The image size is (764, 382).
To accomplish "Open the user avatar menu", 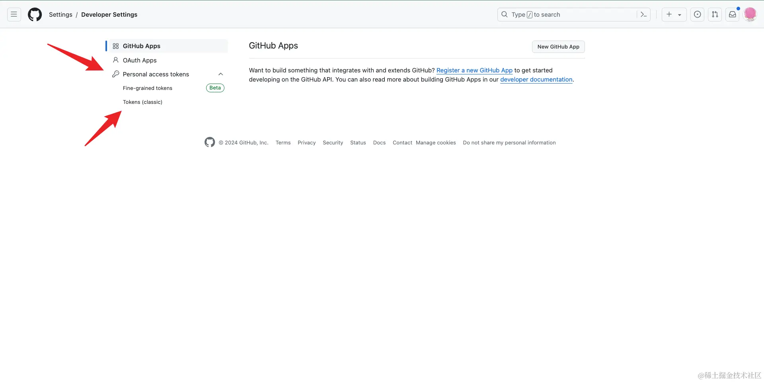I will [750, 14].
